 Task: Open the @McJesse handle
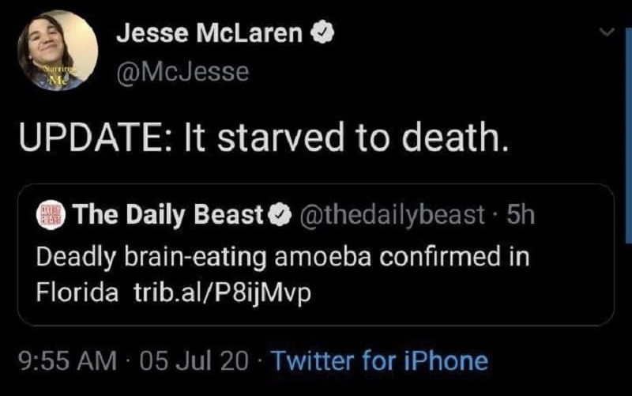coord(182,72)
